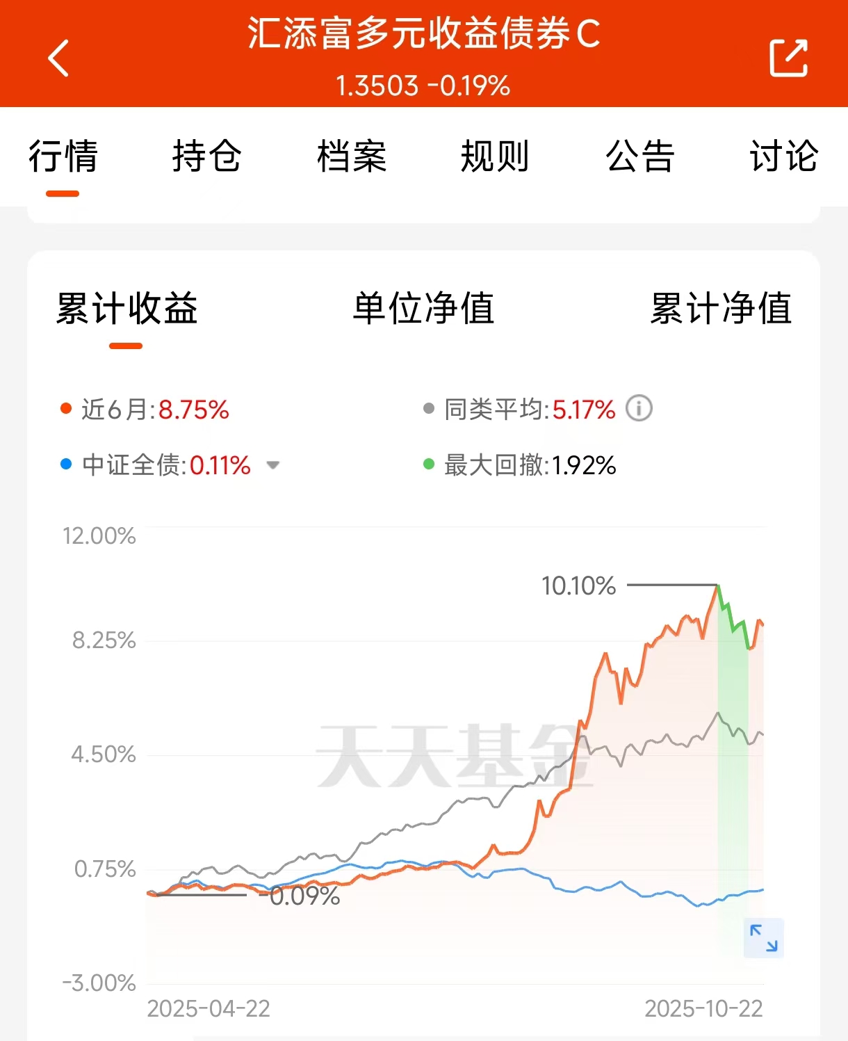This screenshot has width=848, height=1041.
Task: Tap the green 最大回撤 legend dot
Action: click(x=429, y=465)
